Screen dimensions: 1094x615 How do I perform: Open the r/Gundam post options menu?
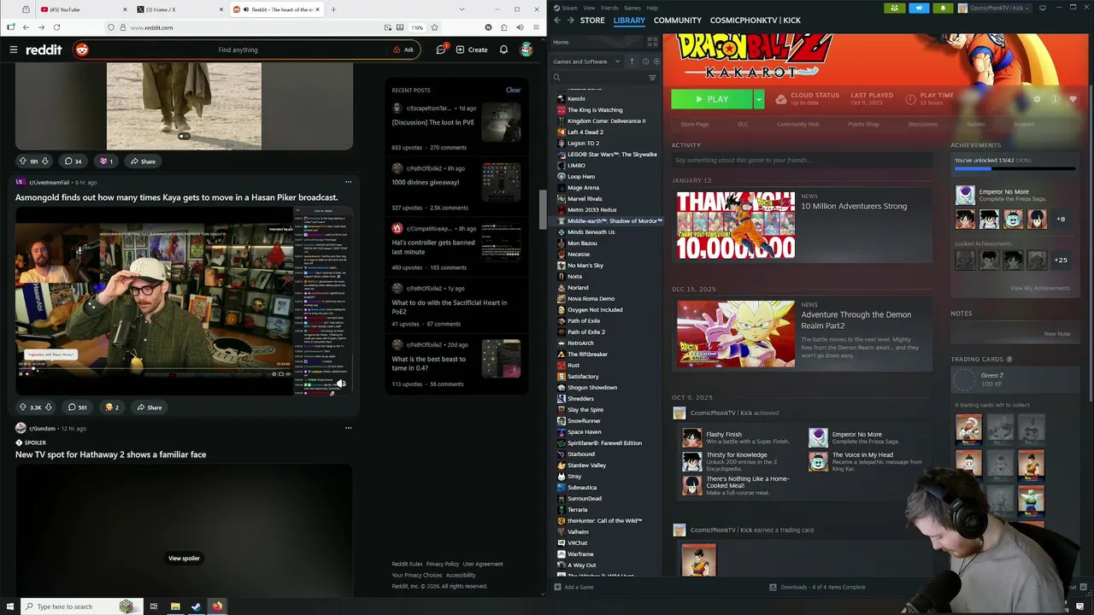pos(348,428)
